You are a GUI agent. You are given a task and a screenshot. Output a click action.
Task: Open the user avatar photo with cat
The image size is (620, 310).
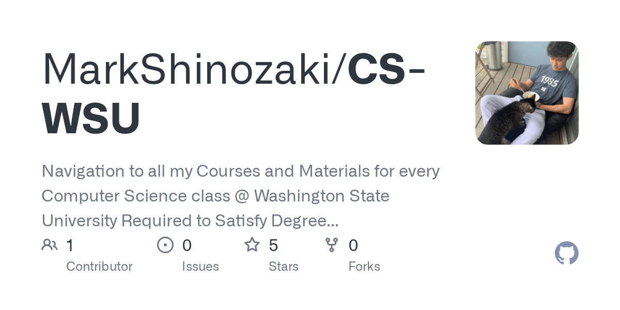pos(526,93)
